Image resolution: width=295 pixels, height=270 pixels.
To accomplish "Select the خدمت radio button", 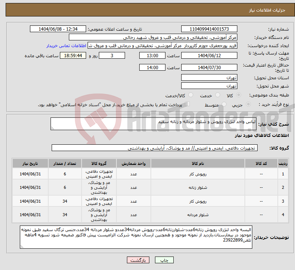I will (218, 95).
